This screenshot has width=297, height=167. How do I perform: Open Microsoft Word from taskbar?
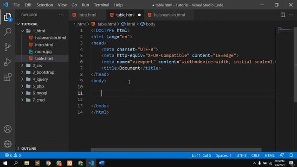click(x=102, y=163)
